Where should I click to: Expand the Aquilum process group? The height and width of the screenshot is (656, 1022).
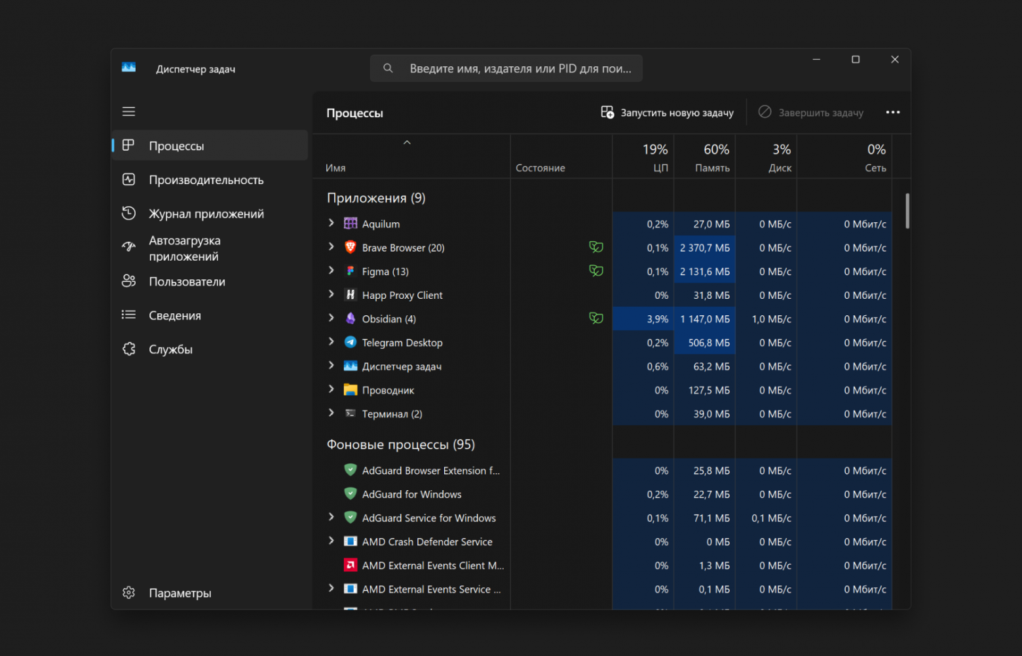331,223
